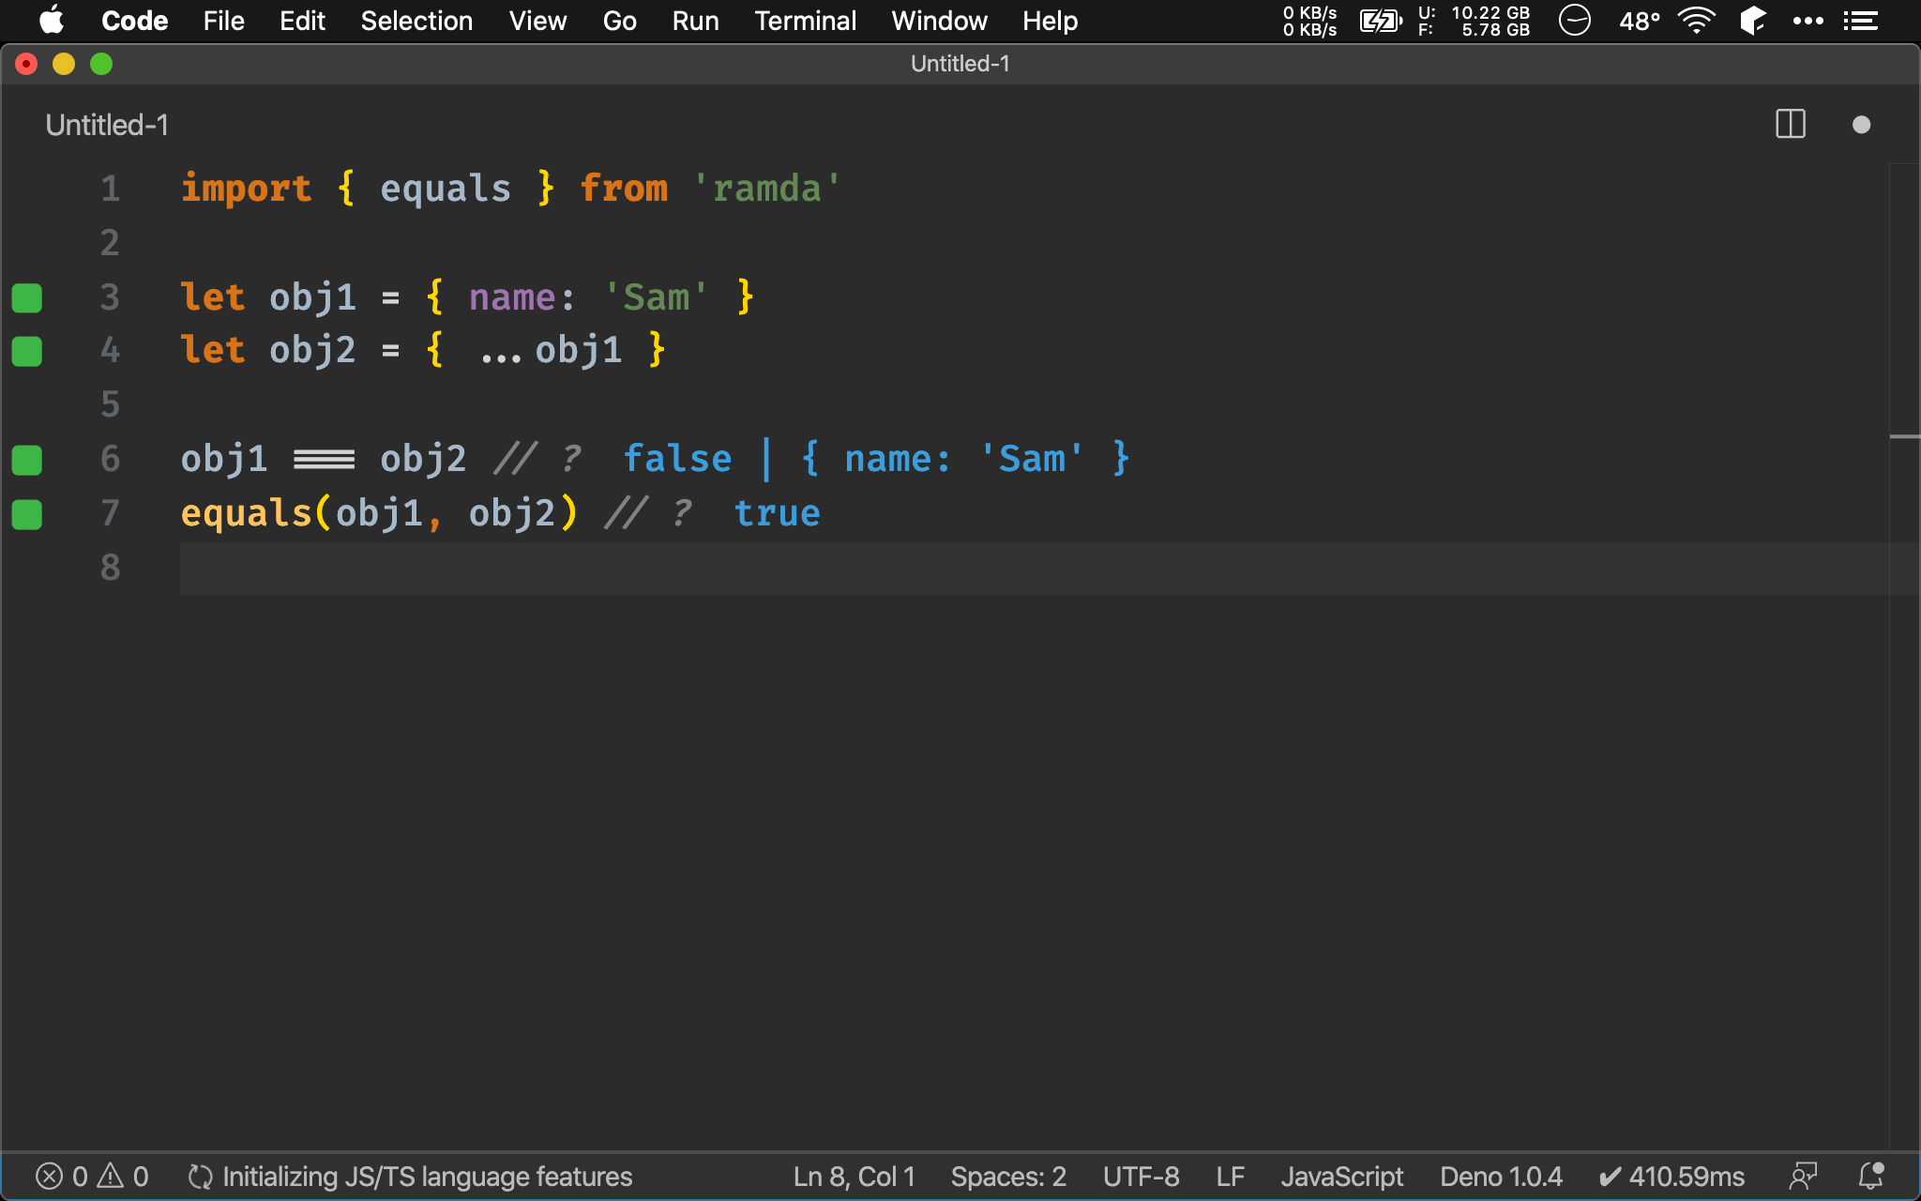Click the Ln 8, Col 1 position button
This screenshot has width=1921, height=1201.
(x=854, y=1176)
